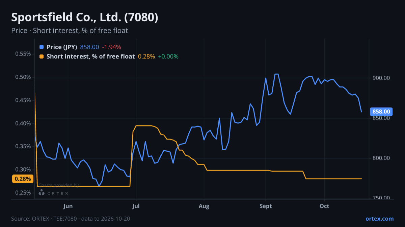Click the +0.00% short interest change value
This screenshot has height=227, width=405.
(x=168, y=56)
